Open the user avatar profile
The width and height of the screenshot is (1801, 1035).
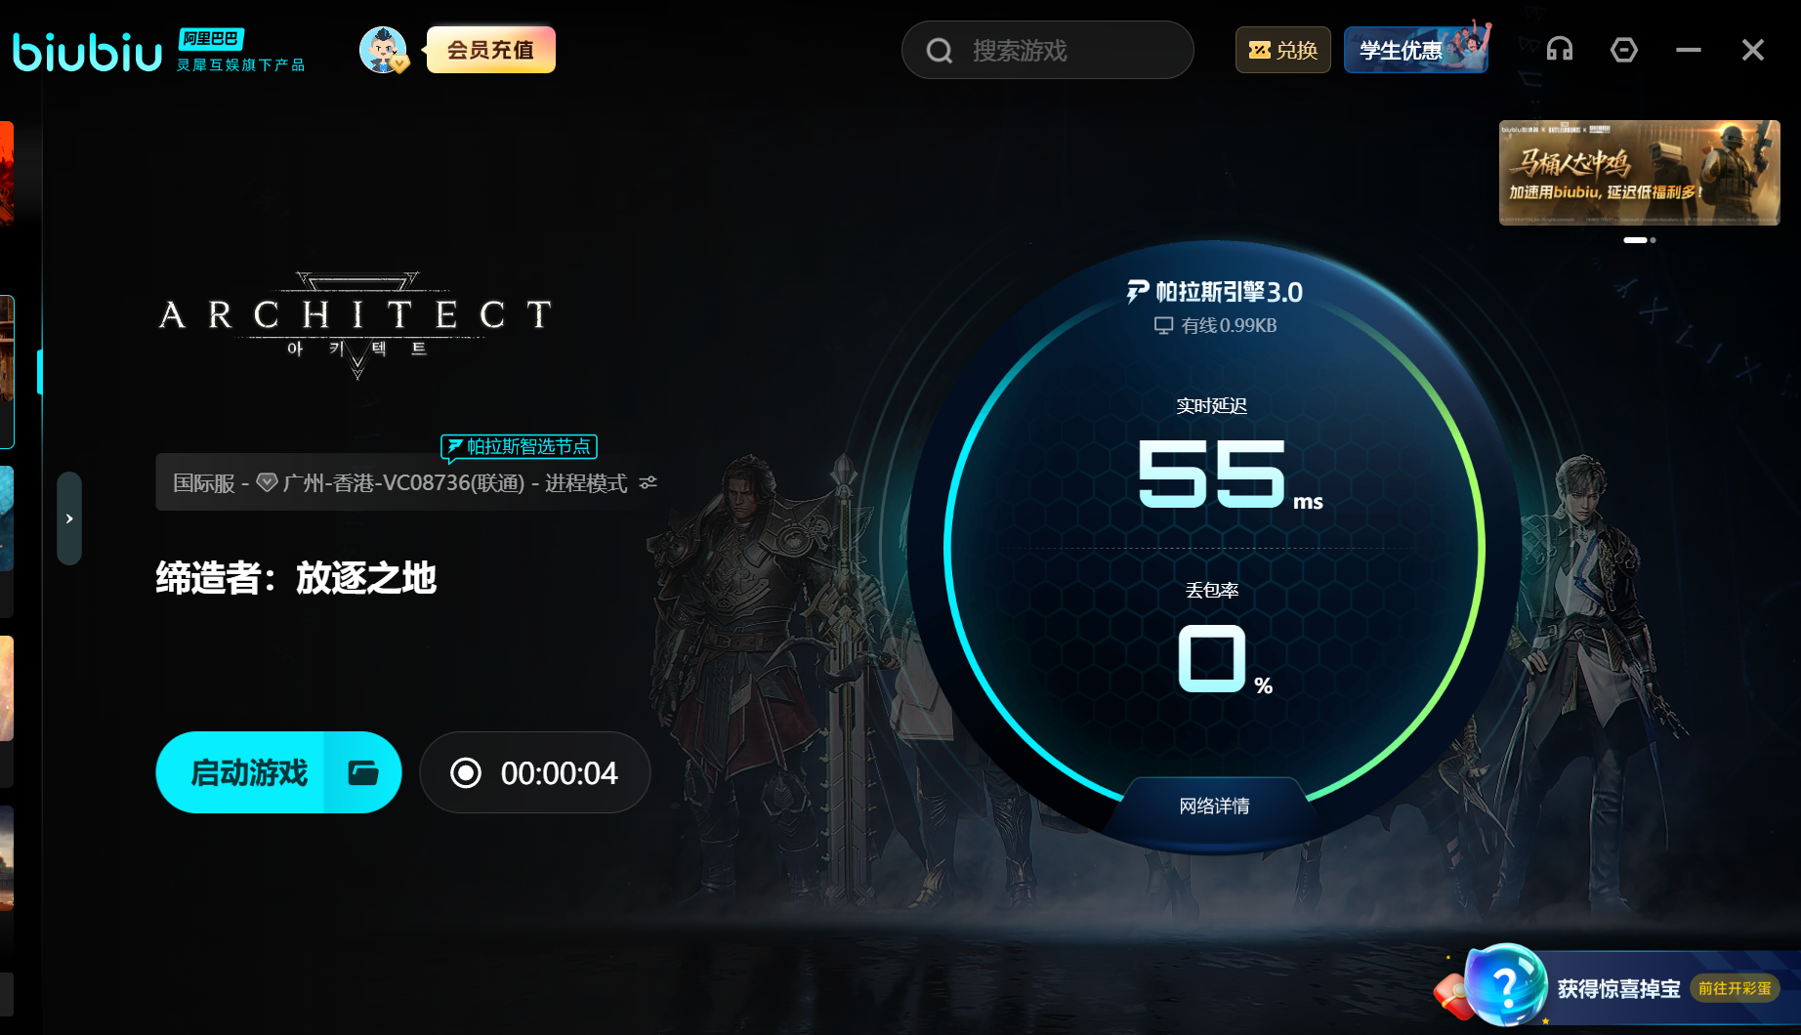[383, 50]
